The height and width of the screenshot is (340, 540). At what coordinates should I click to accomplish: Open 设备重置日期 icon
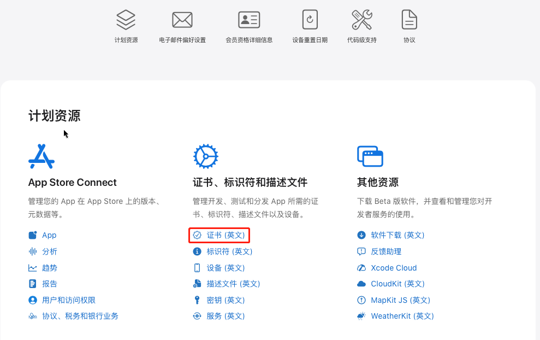310,20
